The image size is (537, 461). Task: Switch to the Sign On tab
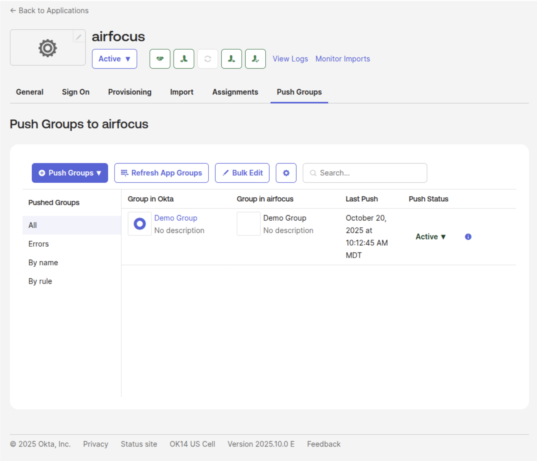point(76,92)
